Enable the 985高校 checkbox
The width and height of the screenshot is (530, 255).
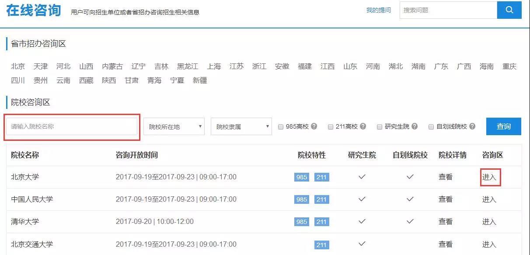[x=281, y=127]
